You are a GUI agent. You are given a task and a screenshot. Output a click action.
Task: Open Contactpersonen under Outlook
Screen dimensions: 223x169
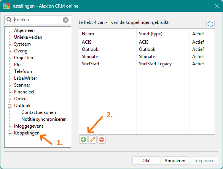[38, 112]
